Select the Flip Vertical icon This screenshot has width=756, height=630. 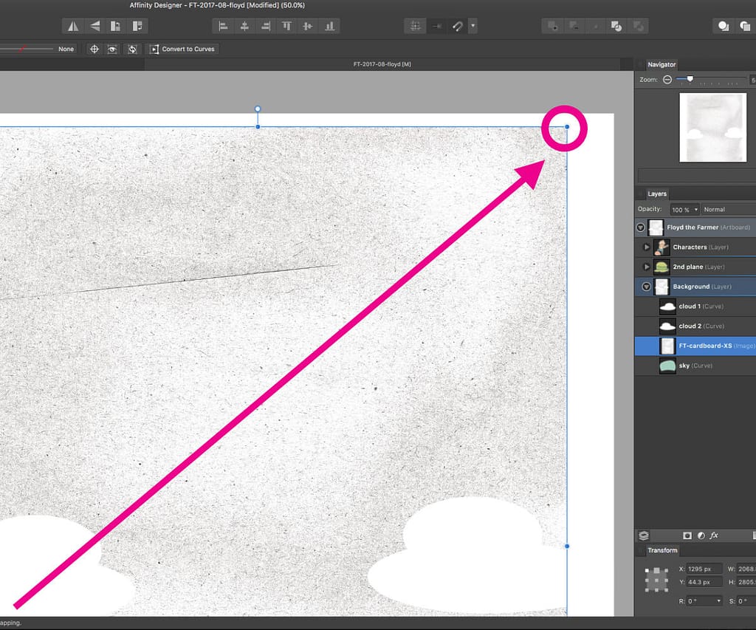click(94, 26)
